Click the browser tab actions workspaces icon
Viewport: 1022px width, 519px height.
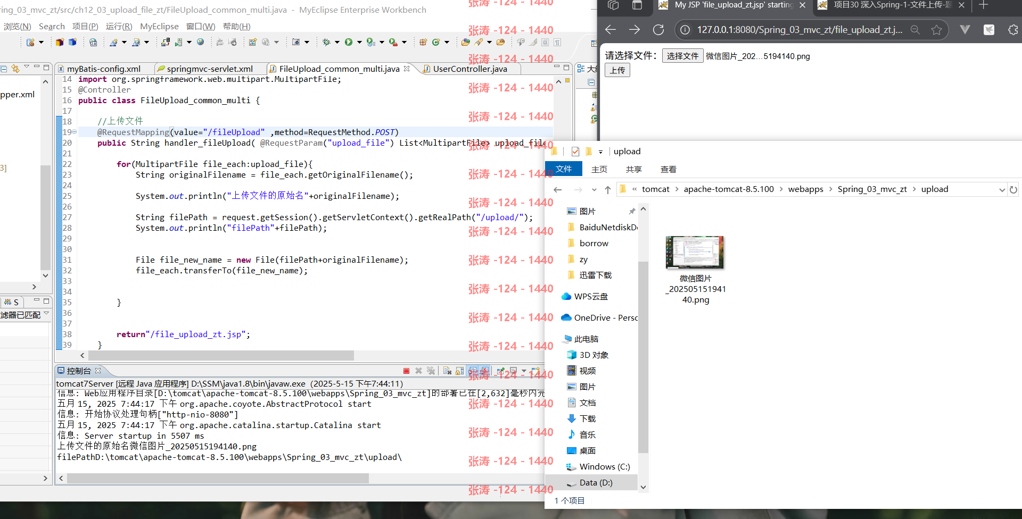[x=613, y=5]
